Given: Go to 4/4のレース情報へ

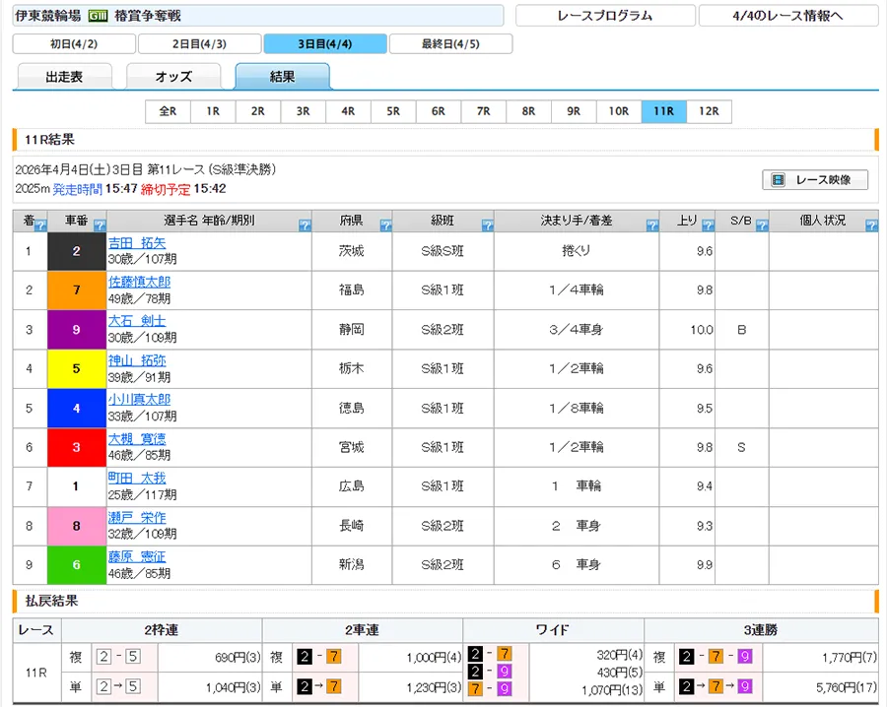Looking at the screenshot, I should (787, 16).
